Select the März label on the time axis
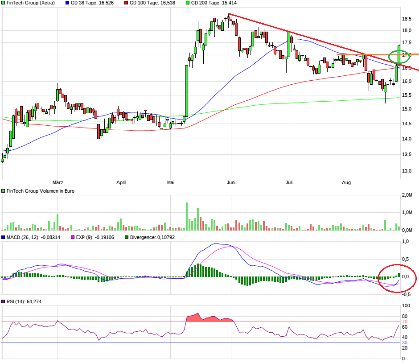This screenshot has height=363, width=419. 58,182
